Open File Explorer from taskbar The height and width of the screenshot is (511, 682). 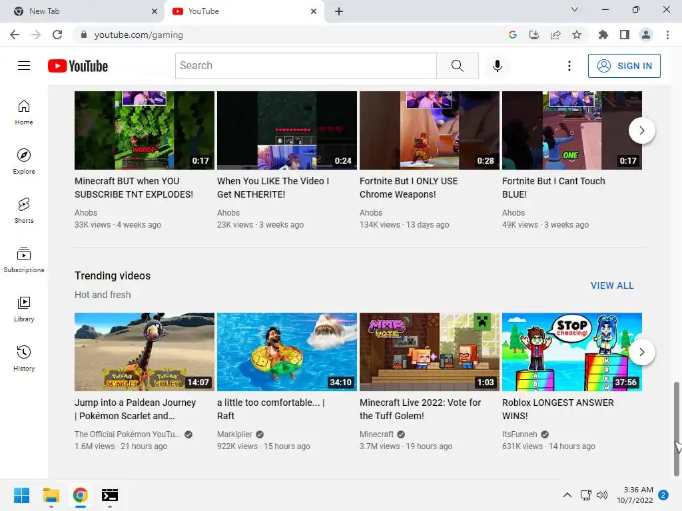point(51,495)
